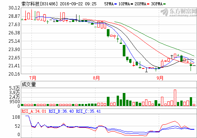Click the 8月 date axis label
The height and width of the screenshot is (138, 197).
pyautogui.click(x=96, y=78)
